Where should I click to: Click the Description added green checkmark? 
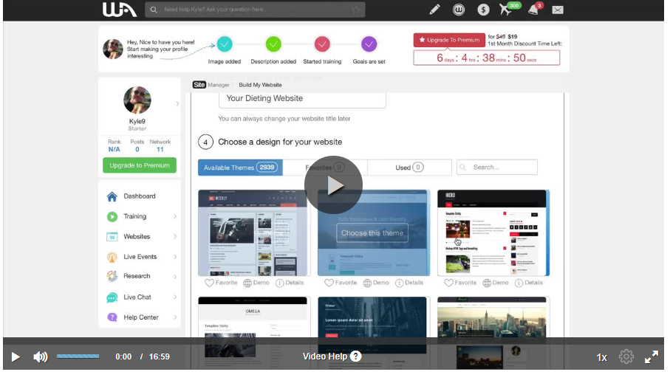273,44
